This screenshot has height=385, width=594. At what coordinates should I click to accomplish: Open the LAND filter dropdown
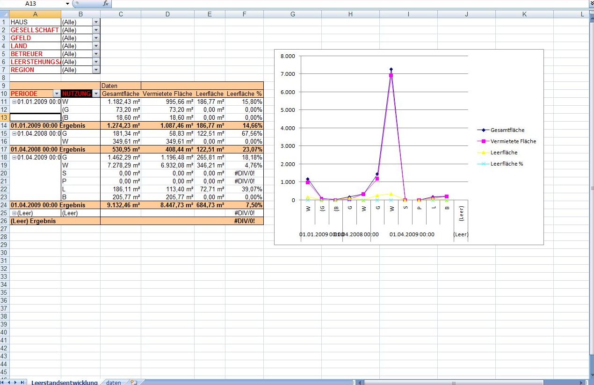click(x=96, y=46)
